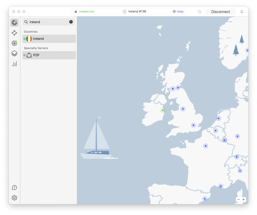Click the London server pin
Screen dimensions: 257x215
tap(194, 125)
